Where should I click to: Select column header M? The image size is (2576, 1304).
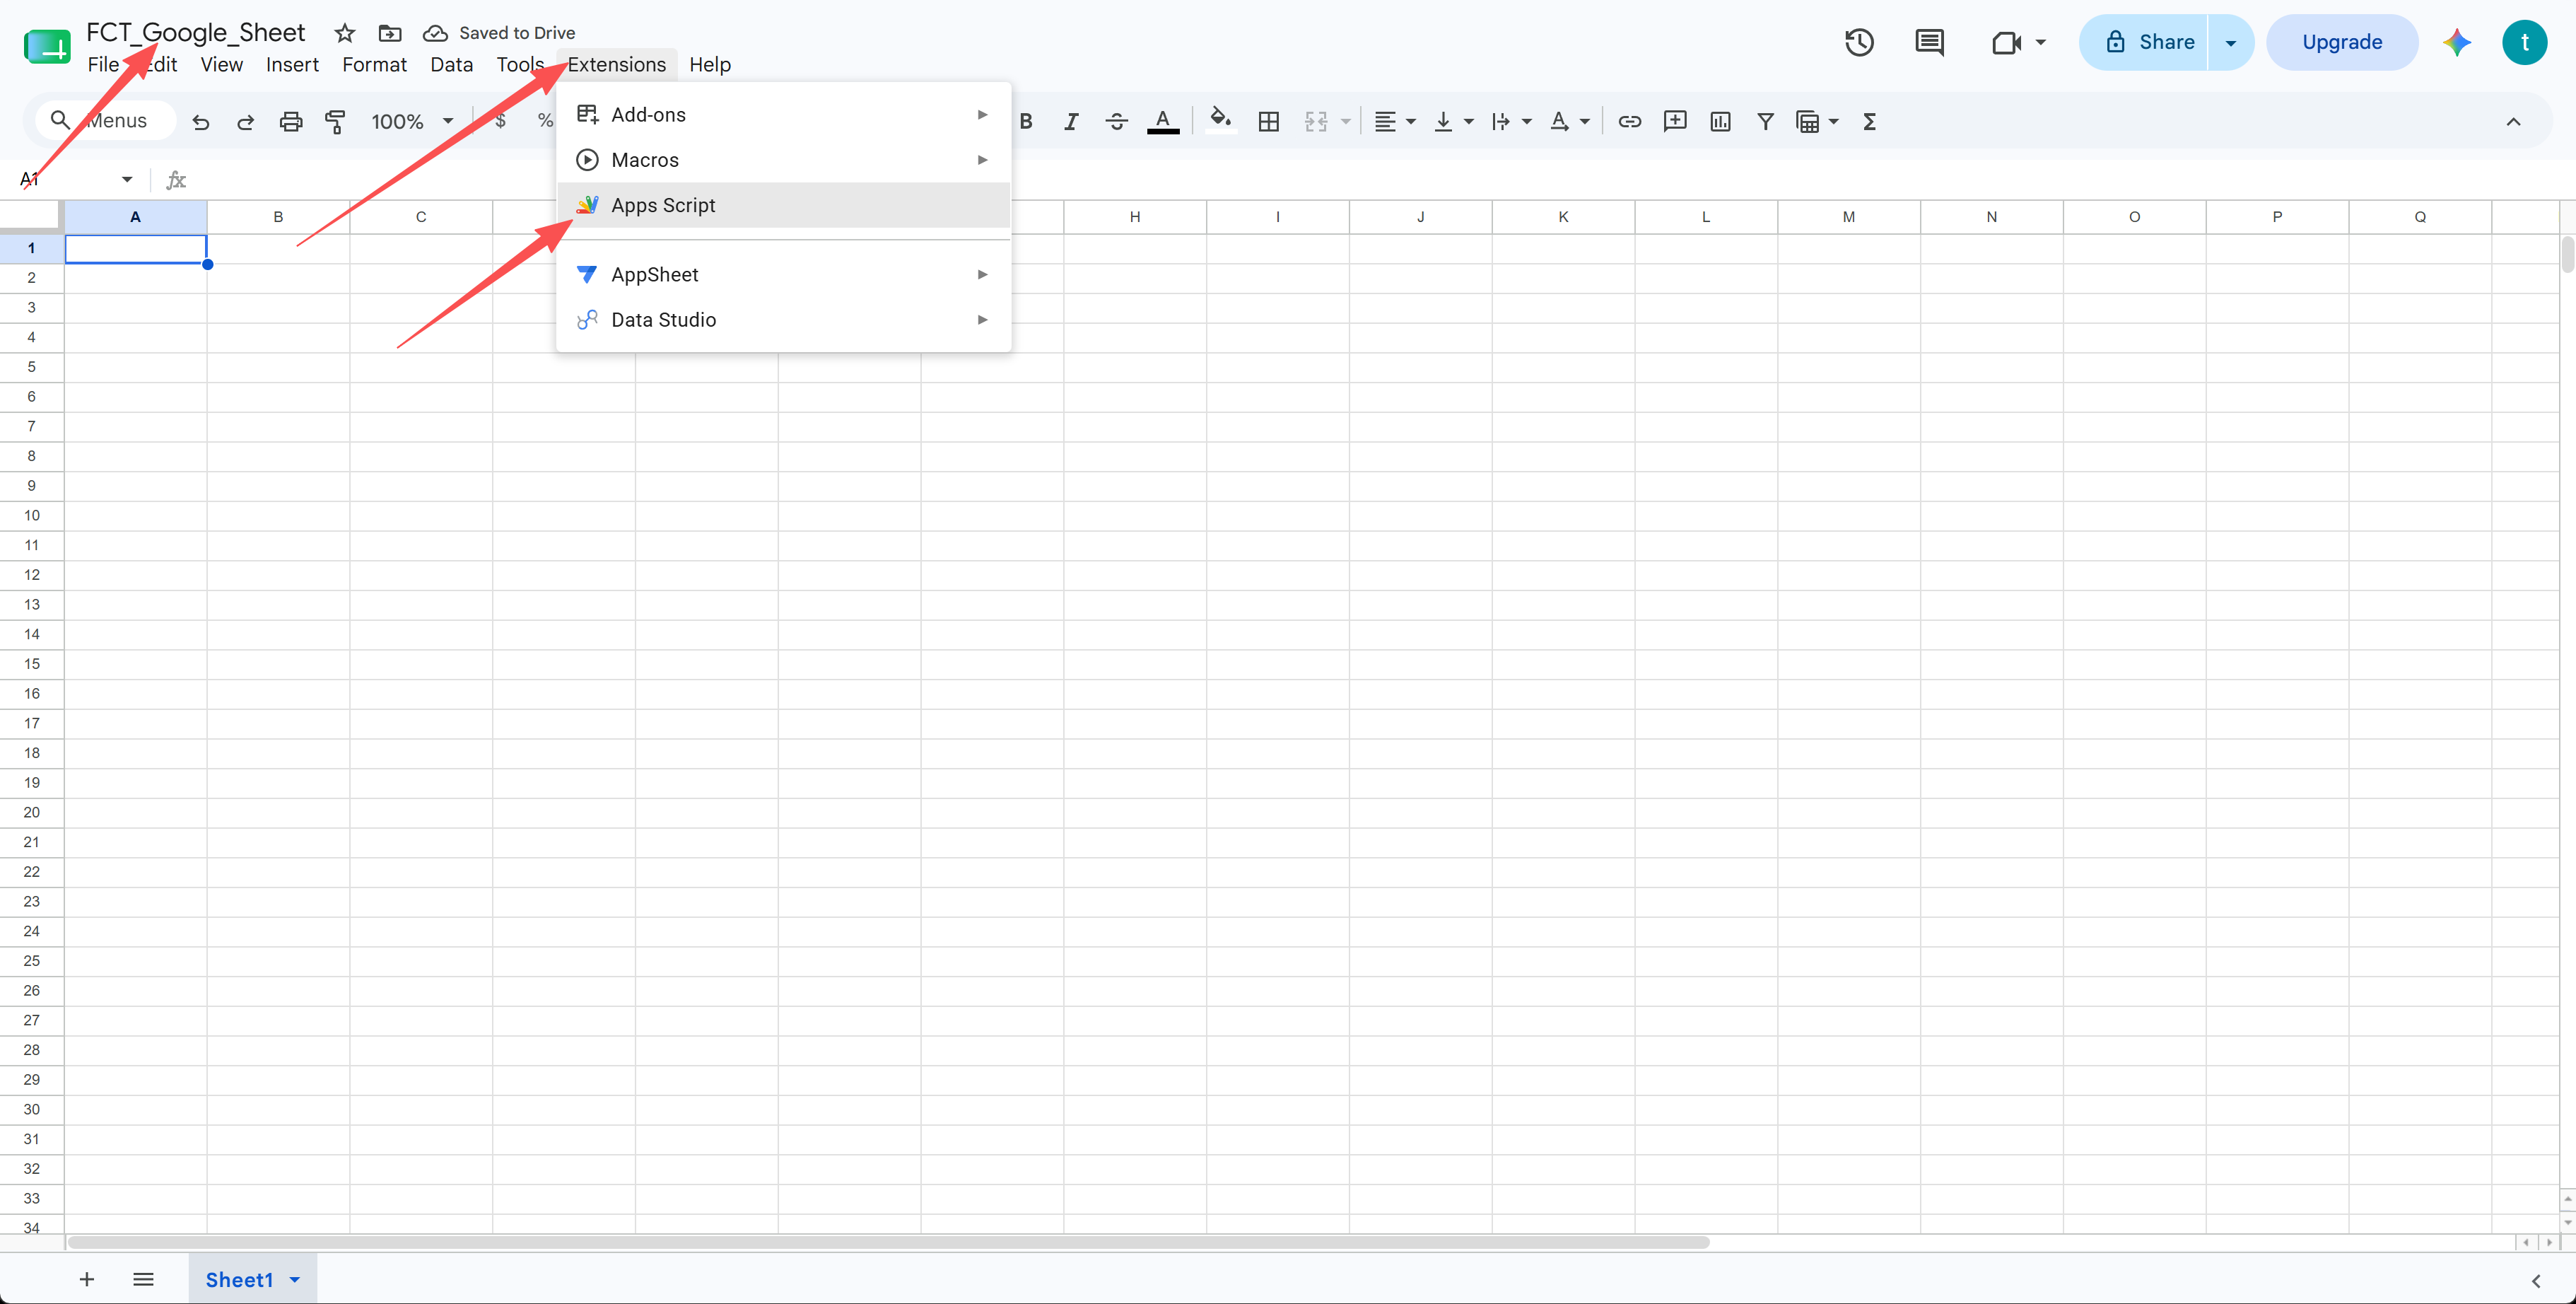(1849, 217)
